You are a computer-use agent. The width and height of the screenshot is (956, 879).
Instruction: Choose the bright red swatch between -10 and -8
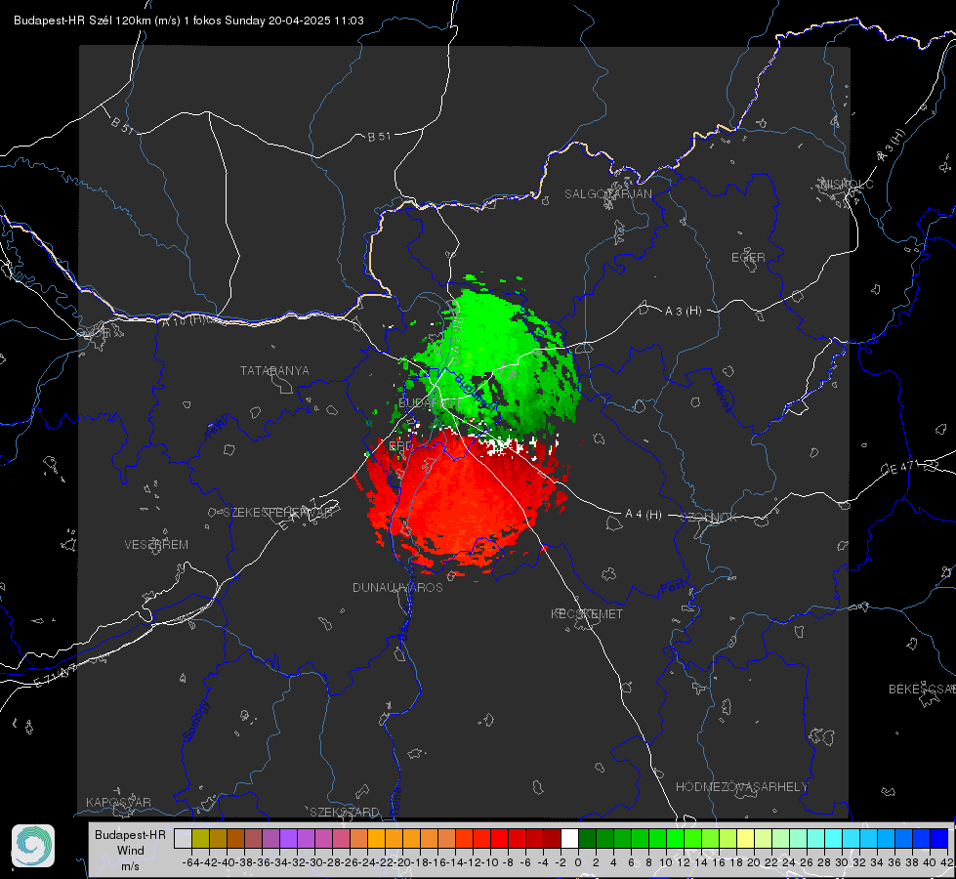[499, 838]
